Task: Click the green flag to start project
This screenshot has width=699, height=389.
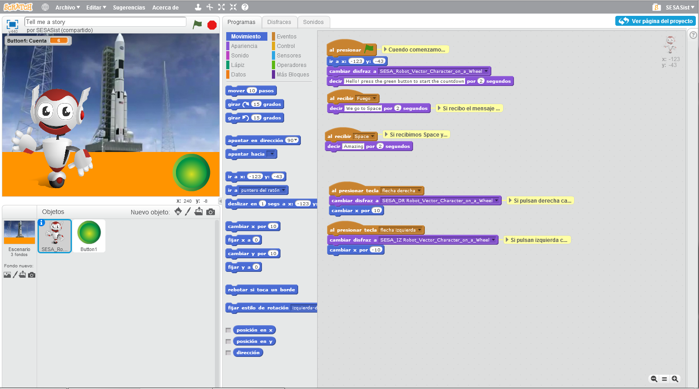Action: coord(197,25)
